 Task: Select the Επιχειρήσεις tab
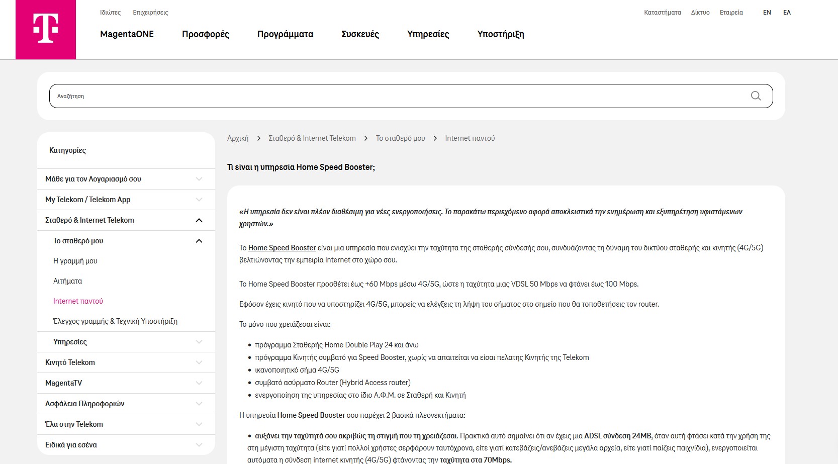(150, 13)
